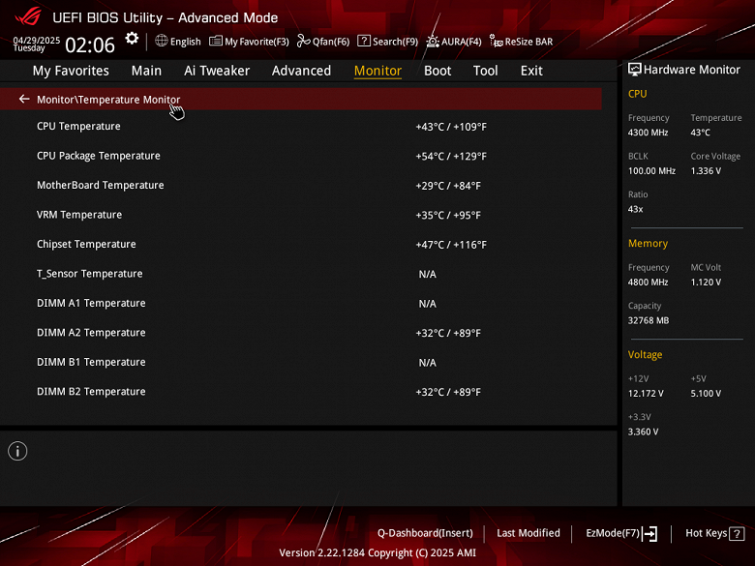Select the DIMM B2 Temperature row
Screen dimensions: 755x566
pos(300,391)
